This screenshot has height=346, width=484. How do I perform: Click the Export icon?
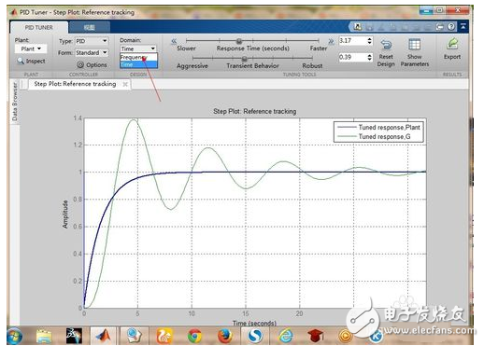[452, 44]
